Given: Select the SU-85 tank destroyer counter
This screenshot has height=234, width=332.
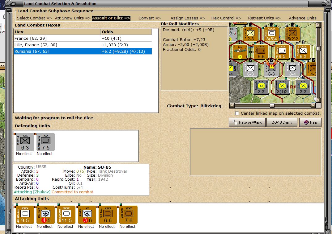Looking at the screenshot, I should [87, 215].
